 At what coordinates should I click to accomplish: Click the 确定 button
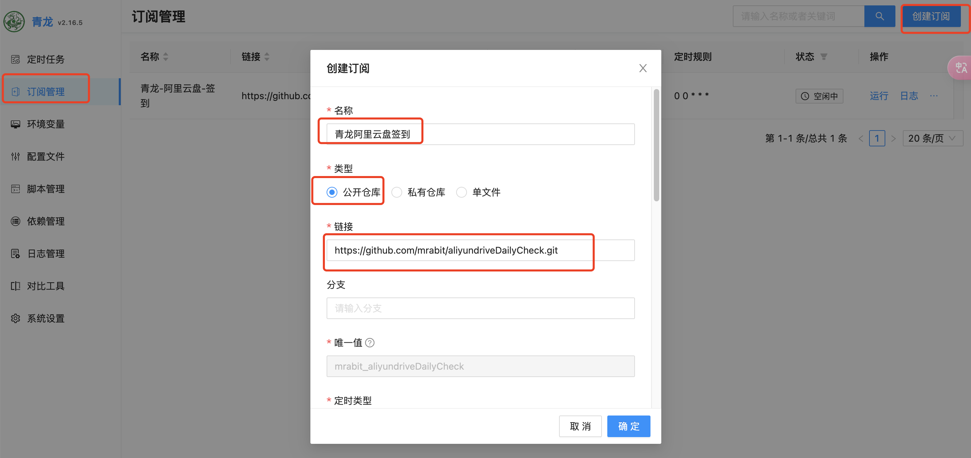click(628, 426)
